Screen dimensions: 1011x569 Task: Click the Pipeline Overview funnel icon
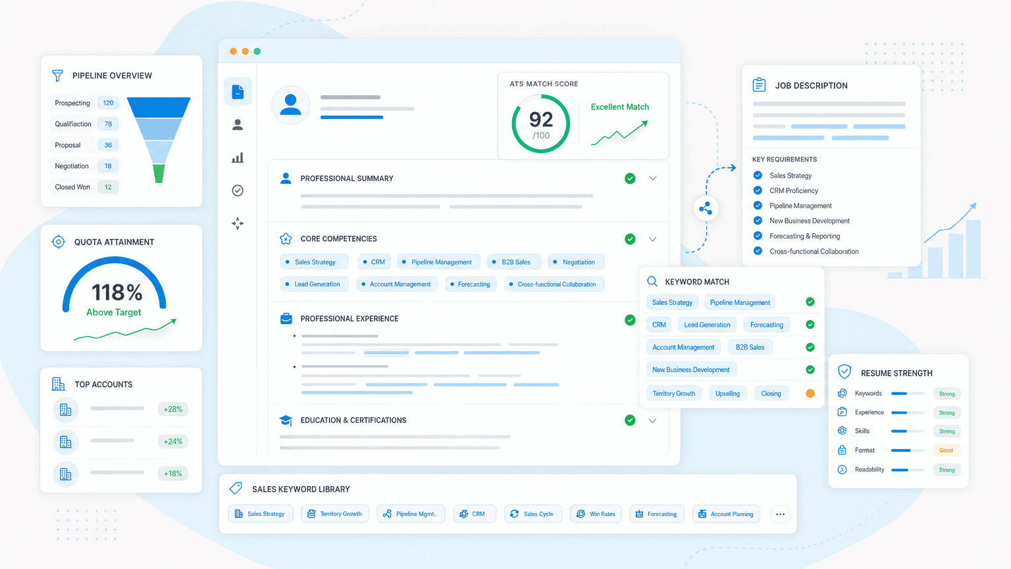pyautogui.click(x=58, y=76)
